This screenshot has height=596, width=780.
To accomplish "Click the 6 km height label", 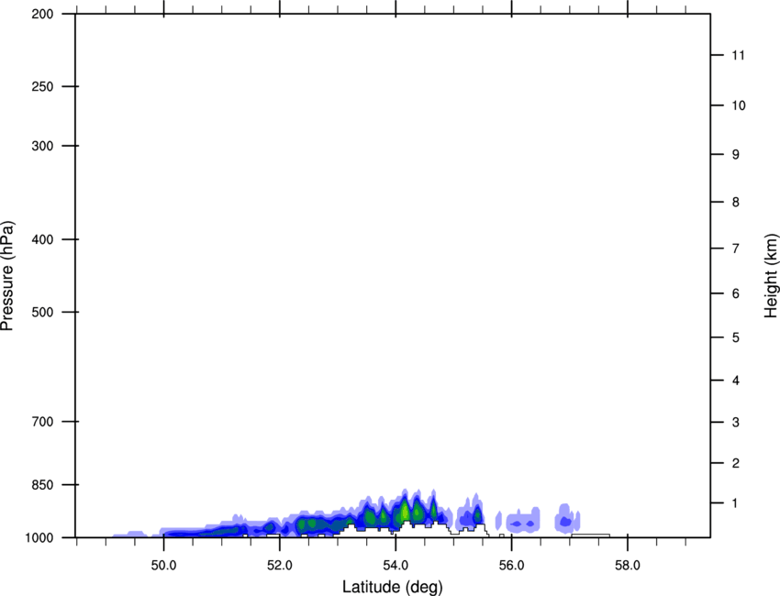I will [736, 293].
